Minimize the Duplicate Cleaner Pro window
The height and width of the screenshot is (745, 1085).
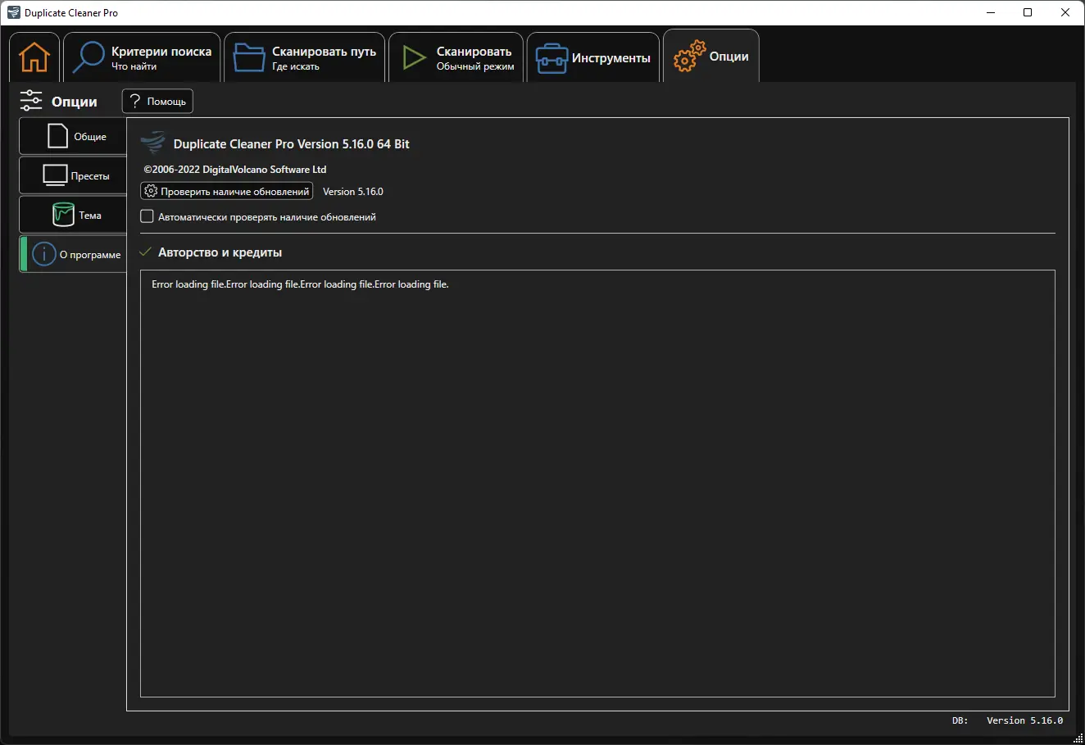click(990, 12)
